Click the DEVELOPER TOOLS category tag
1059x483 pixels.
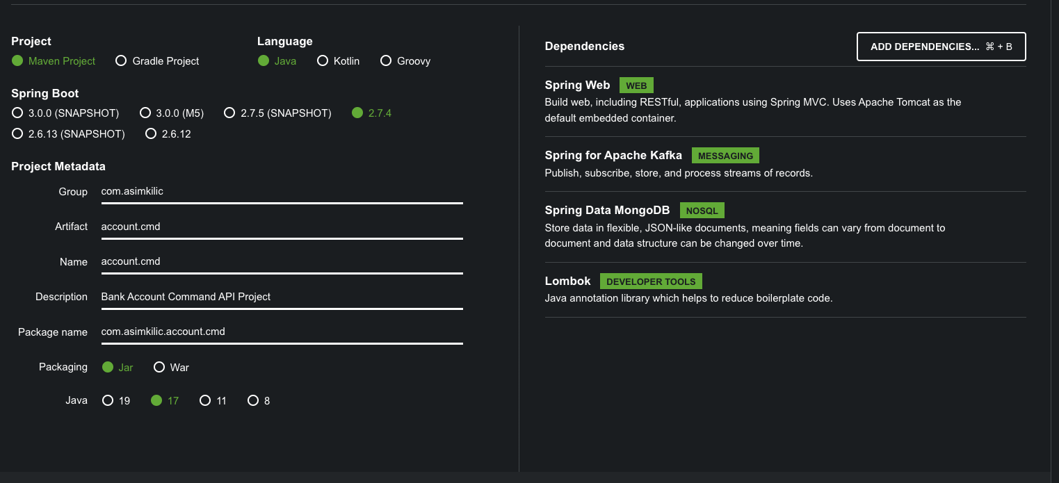pos(651,281)
